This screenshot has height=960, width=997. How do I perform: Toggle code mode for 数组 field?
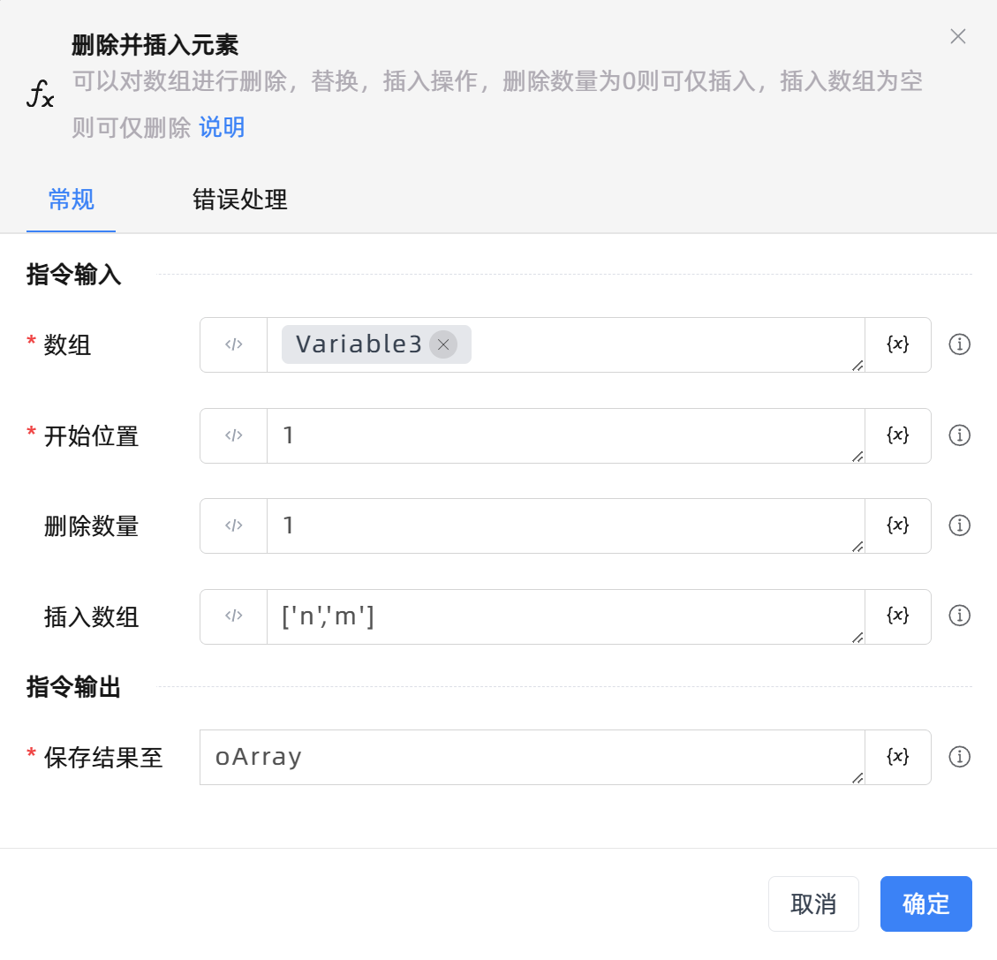click(234, 344)
